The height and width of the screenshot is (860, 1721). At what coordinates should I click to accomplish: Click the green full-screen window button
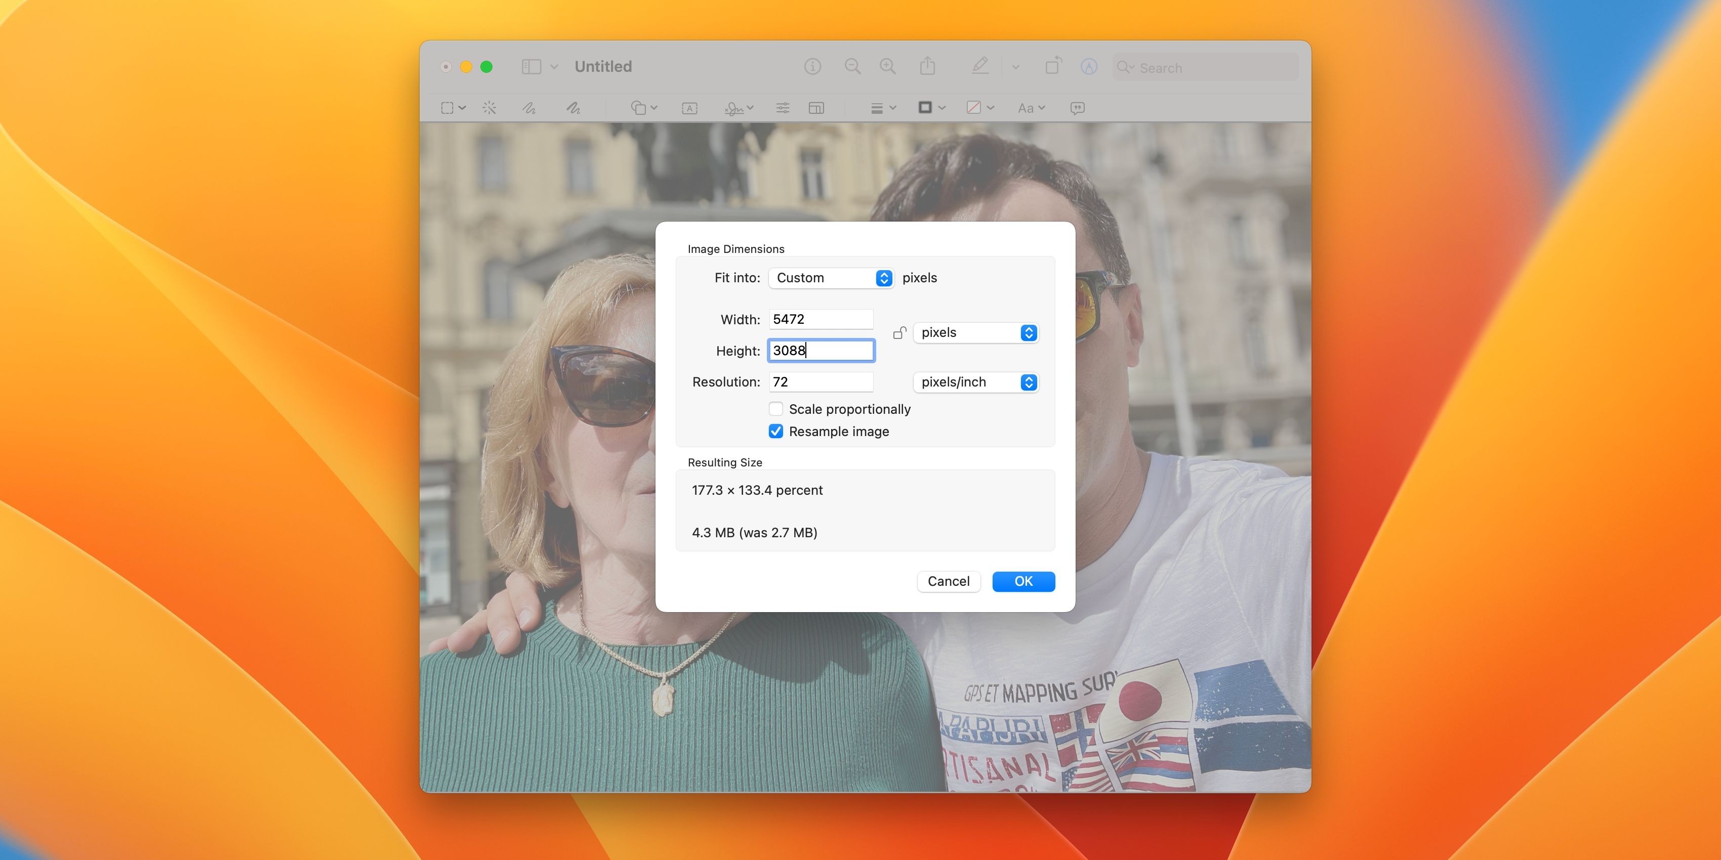point(486,67)
